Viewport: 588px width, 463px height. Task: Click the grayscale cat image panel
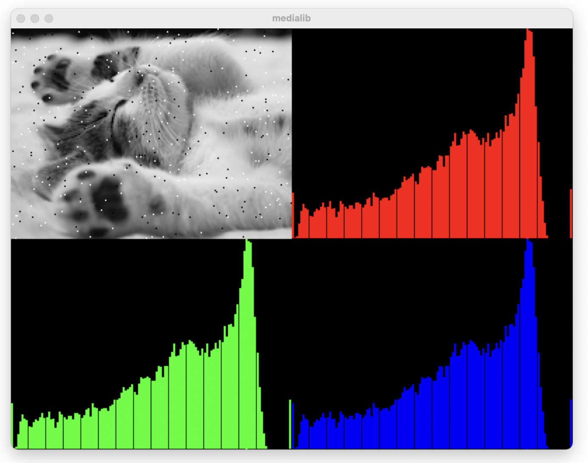pos(151,134)
